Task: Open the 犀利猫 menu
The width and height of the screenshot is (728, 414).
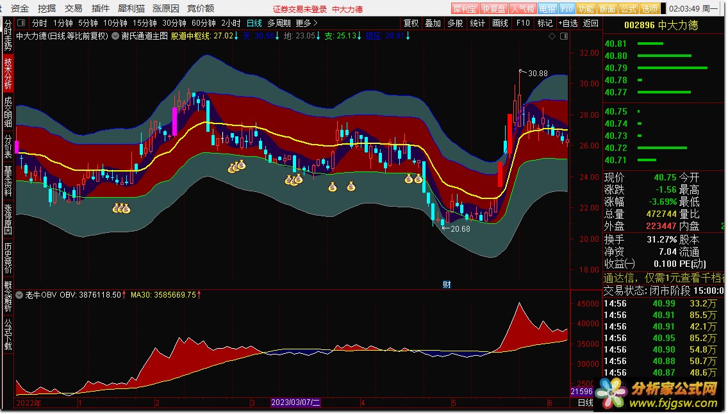Action: 131,8
